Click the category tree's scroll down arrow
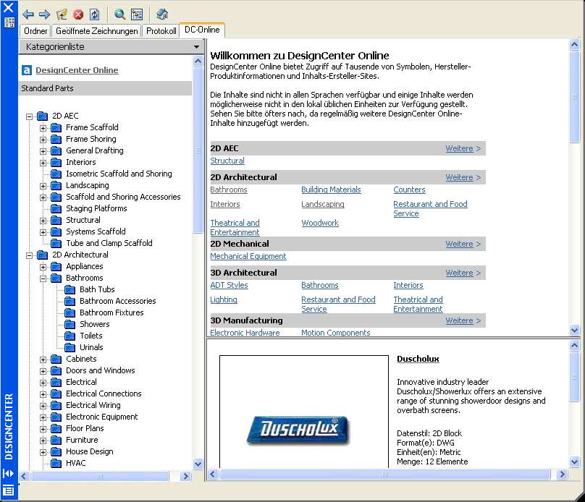 point(198,464)
